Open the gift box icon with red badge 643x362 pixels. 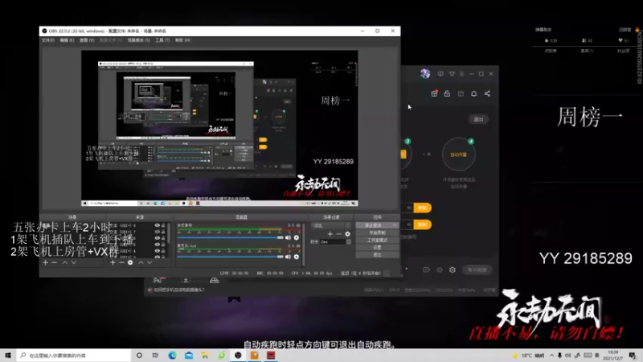[434, 93]
